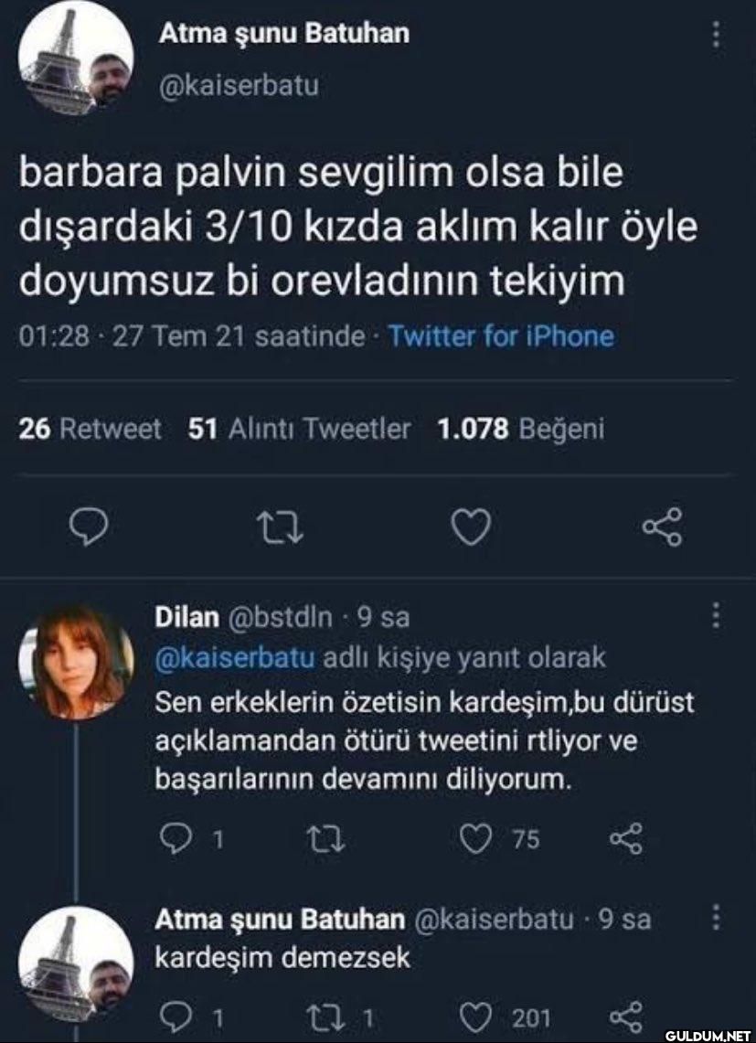
Task: Retweet the main tweet by kaiserbatu
Action: [x=280, y=528]
